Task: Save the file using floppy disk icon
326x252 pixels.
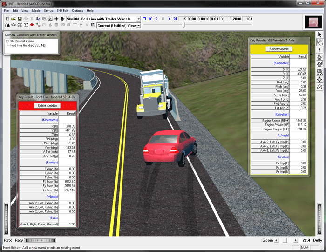Action: pyautogui.click(x=20, y=19)
